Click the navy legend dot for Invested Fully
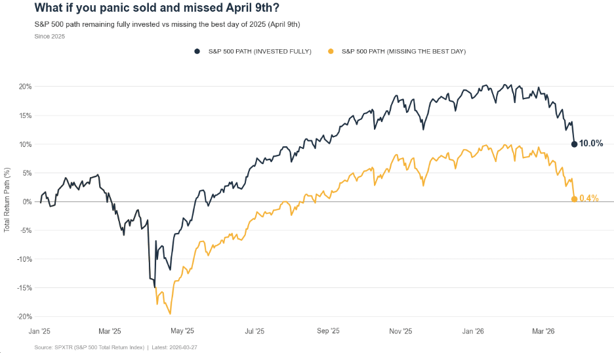 [196, 51]
